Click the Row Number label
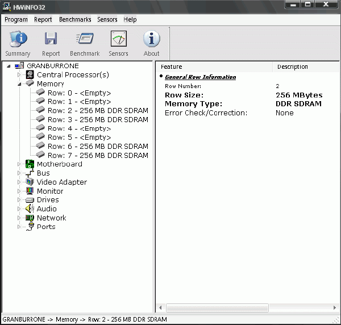341x325 pixels. pyautogui.click(x=183, y=86)
